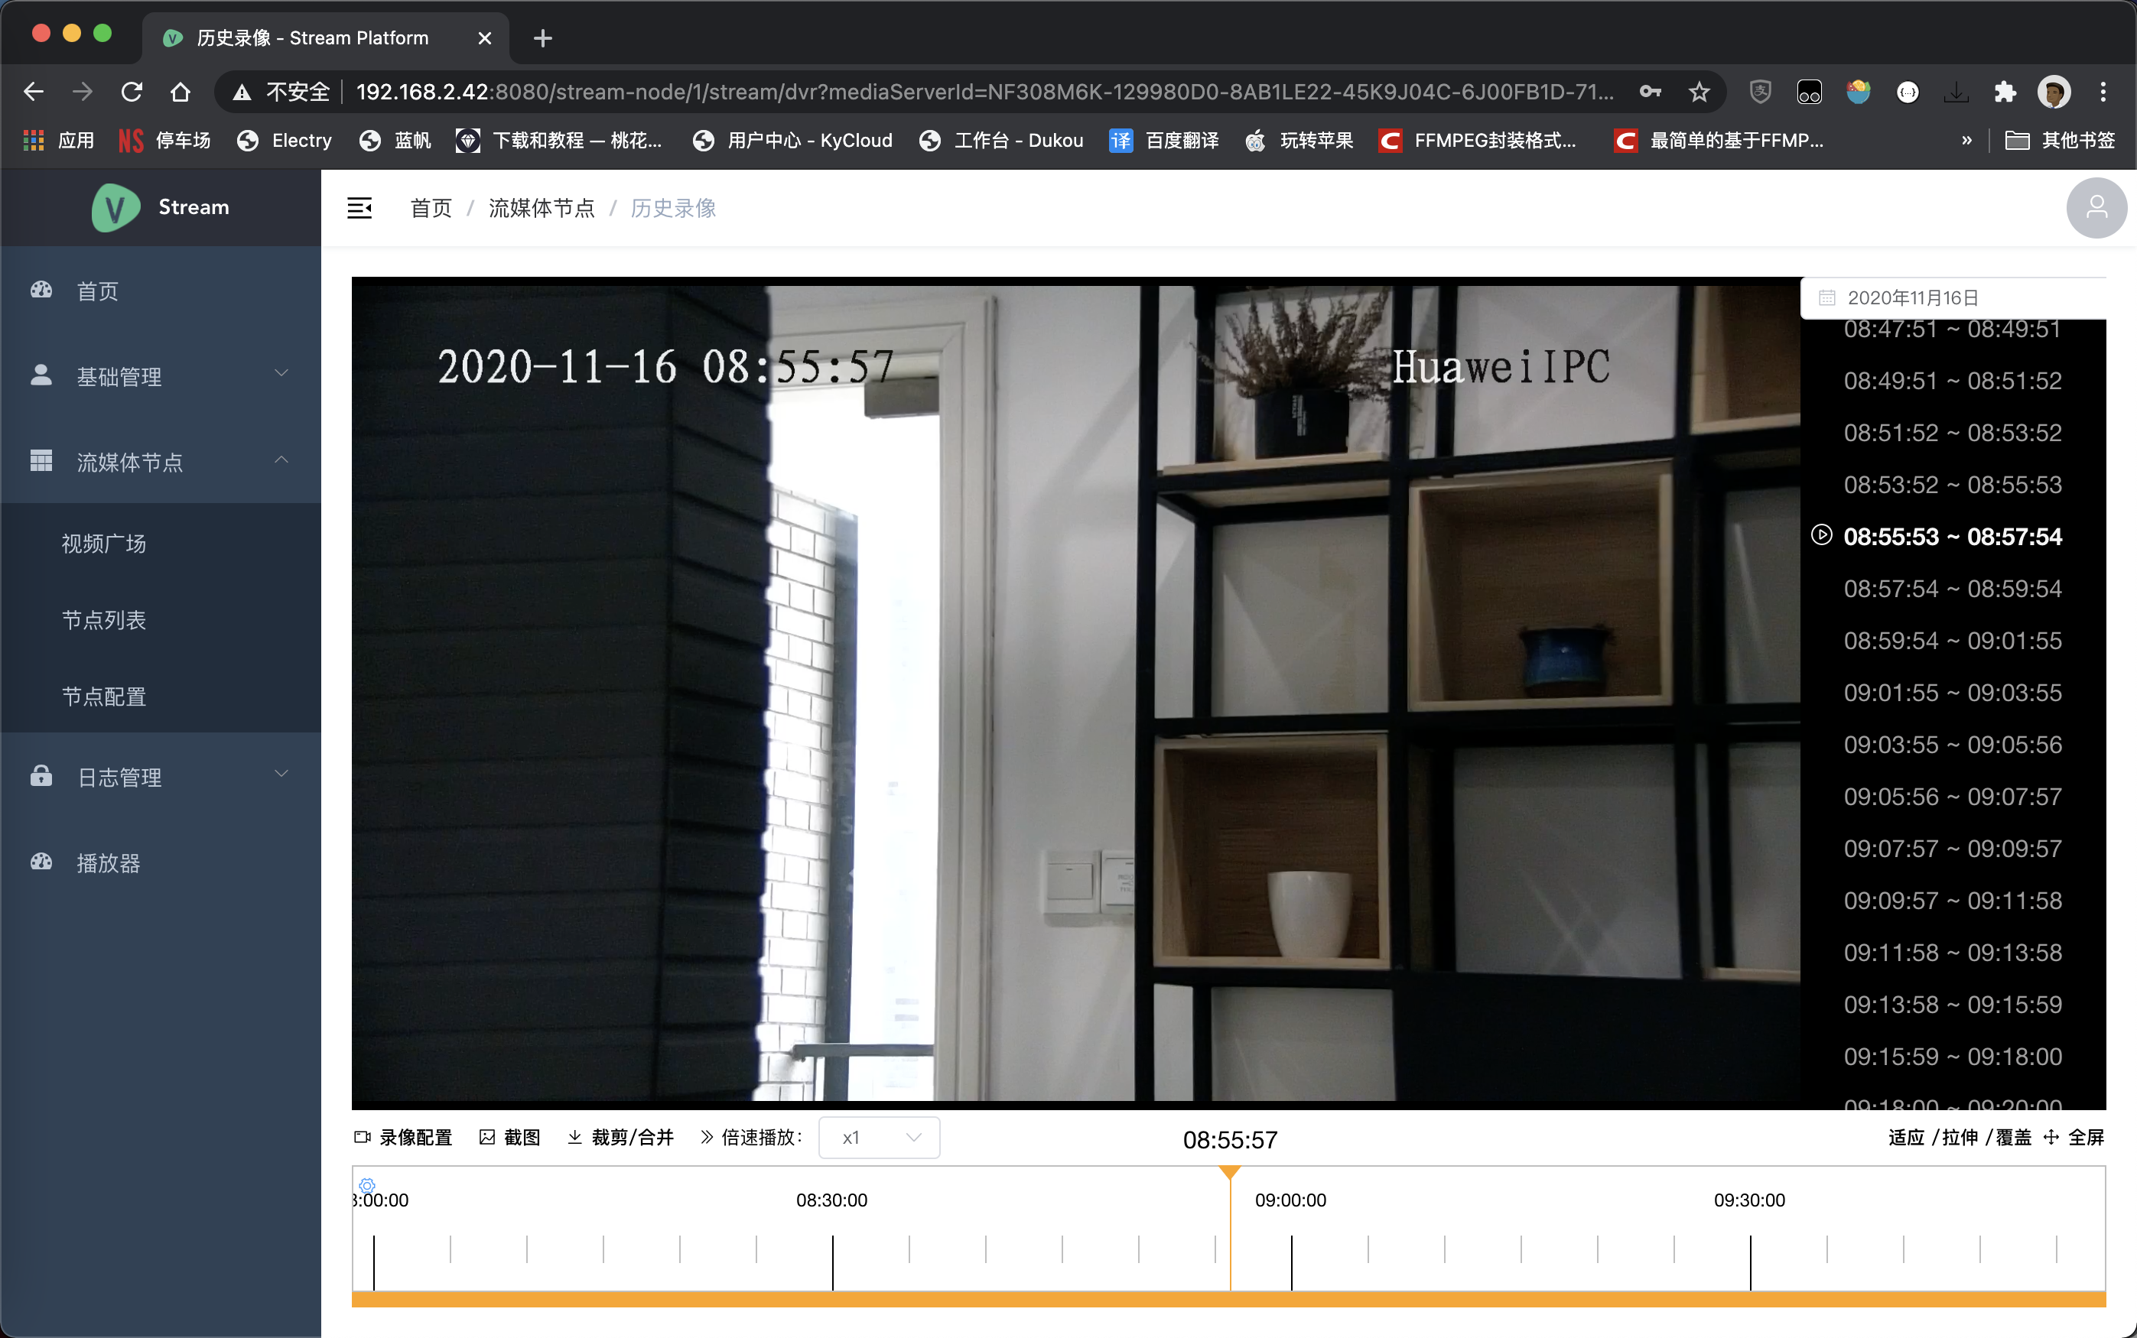Screen dimensions: 2137x1338
Task: Bookmark page with the star icon
Action: point(1698,92)
